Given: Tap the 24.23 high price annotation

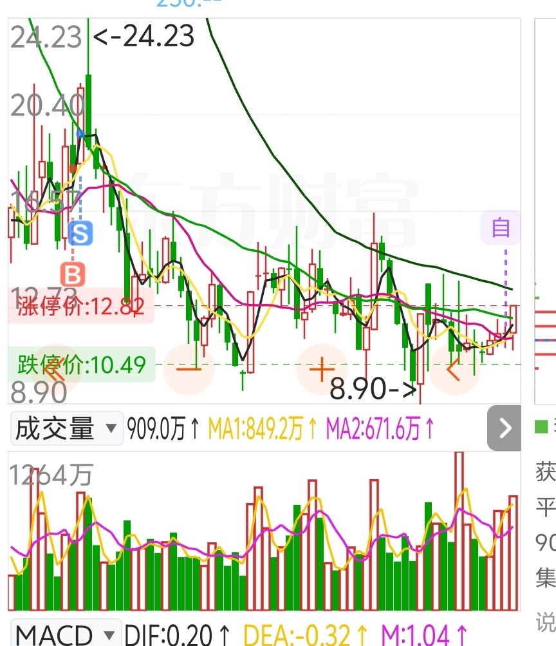Looking at the screenshot, I should [144, 36].
